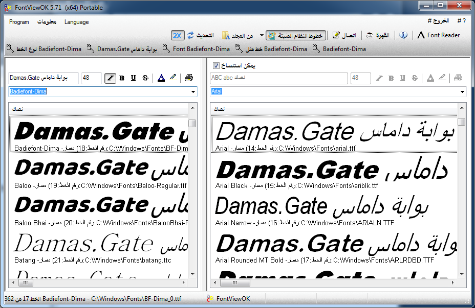Open the blue info icon
The width and height of the screenshot is (475, 308).
[403, 35]
